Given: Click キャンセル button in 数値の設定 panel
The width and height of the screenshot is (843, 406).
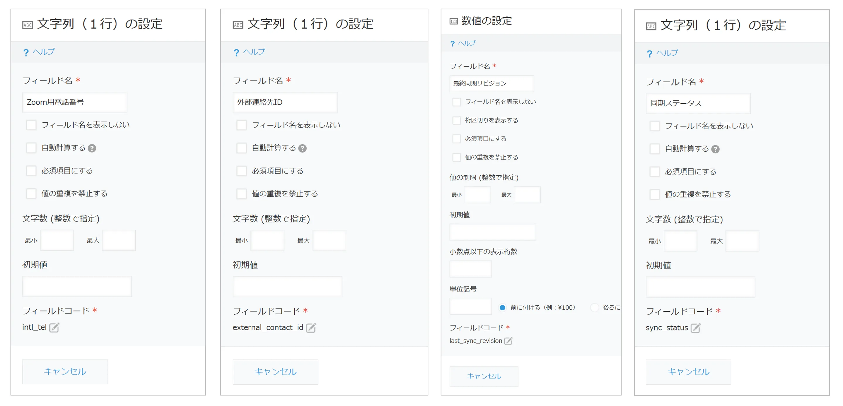Looking at the screenshot, I should click(484, 376).
